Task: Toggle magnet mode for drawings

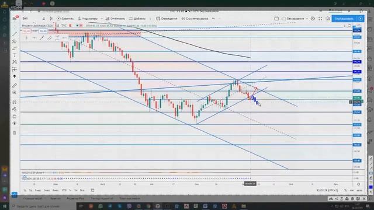Action: [15, 102]
